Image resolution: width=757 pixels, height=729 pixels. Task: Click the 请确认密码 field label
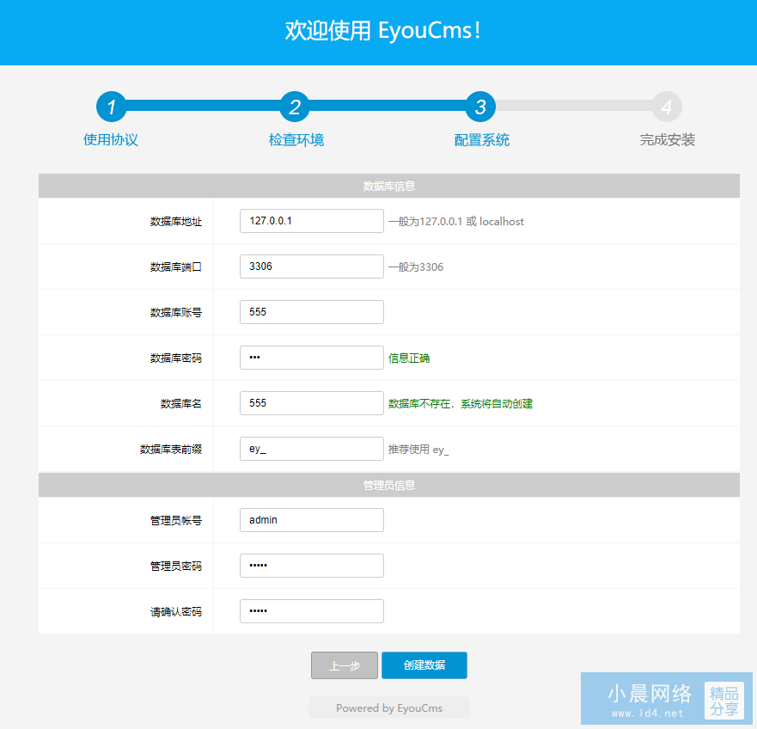tap(176, 612)
